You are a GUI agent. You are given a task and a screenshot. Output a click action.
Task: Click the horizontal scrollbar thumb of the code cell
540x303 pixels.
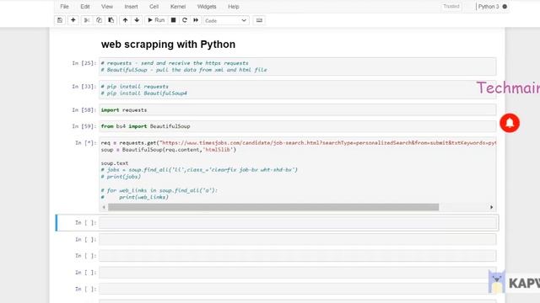pyautogui.click(x=273, y=207)
